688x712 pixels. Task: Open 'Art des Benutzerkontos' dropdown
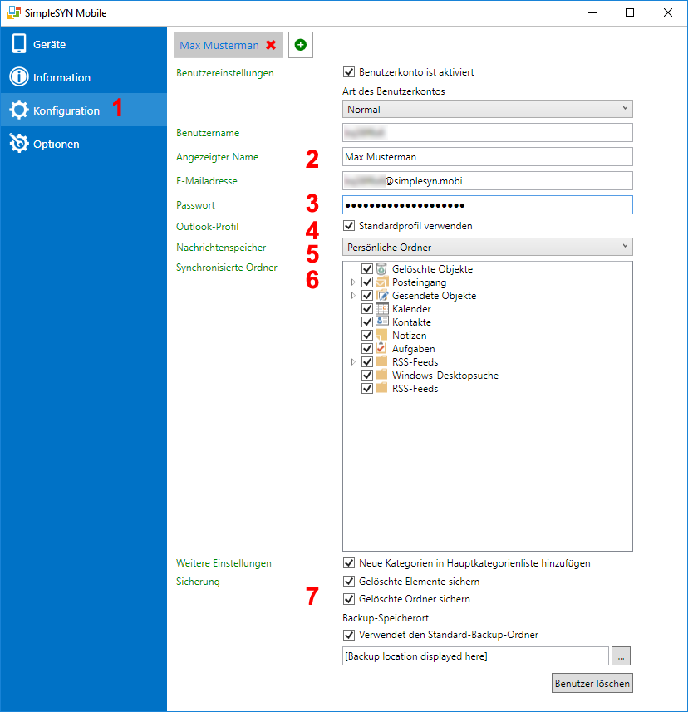click(488, 109)
